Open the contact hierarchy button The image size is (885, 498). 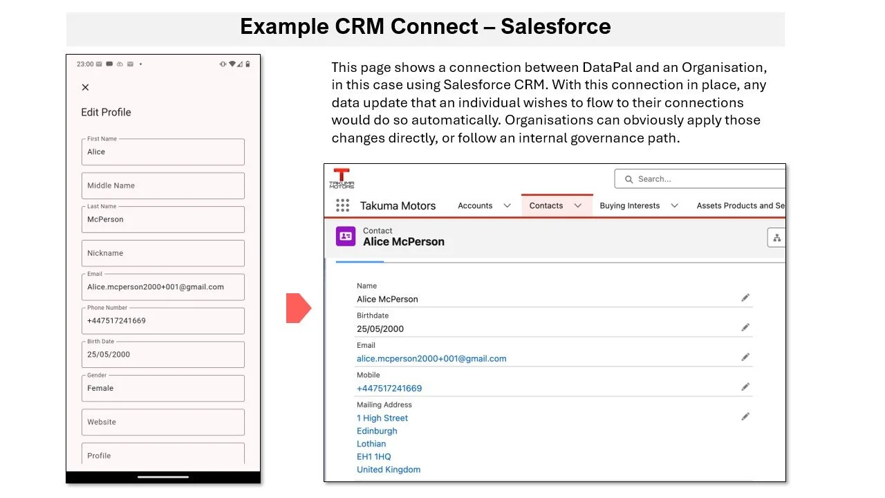tap(776, 238)
